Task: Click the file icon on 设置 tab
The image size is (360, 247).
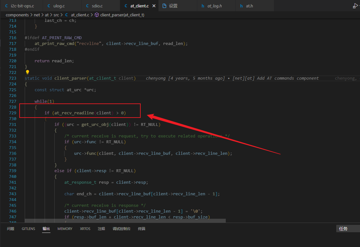Action: (164, 6)
